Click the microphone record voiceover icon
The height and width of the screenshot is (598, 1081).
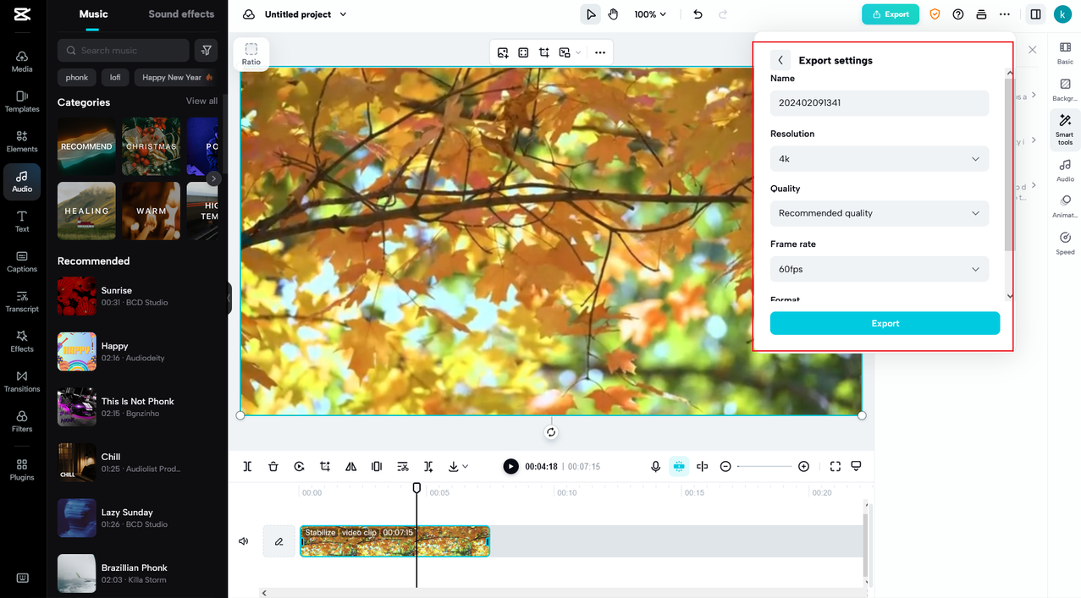655,466
